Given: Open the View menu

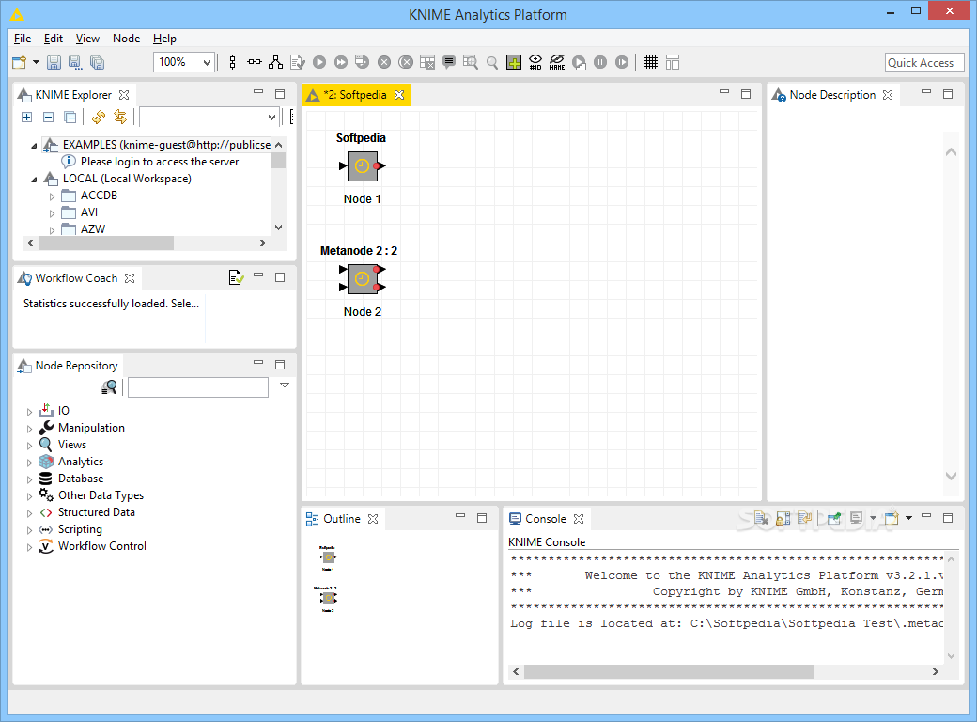Looking at the screenshot, I should point(88,39).
